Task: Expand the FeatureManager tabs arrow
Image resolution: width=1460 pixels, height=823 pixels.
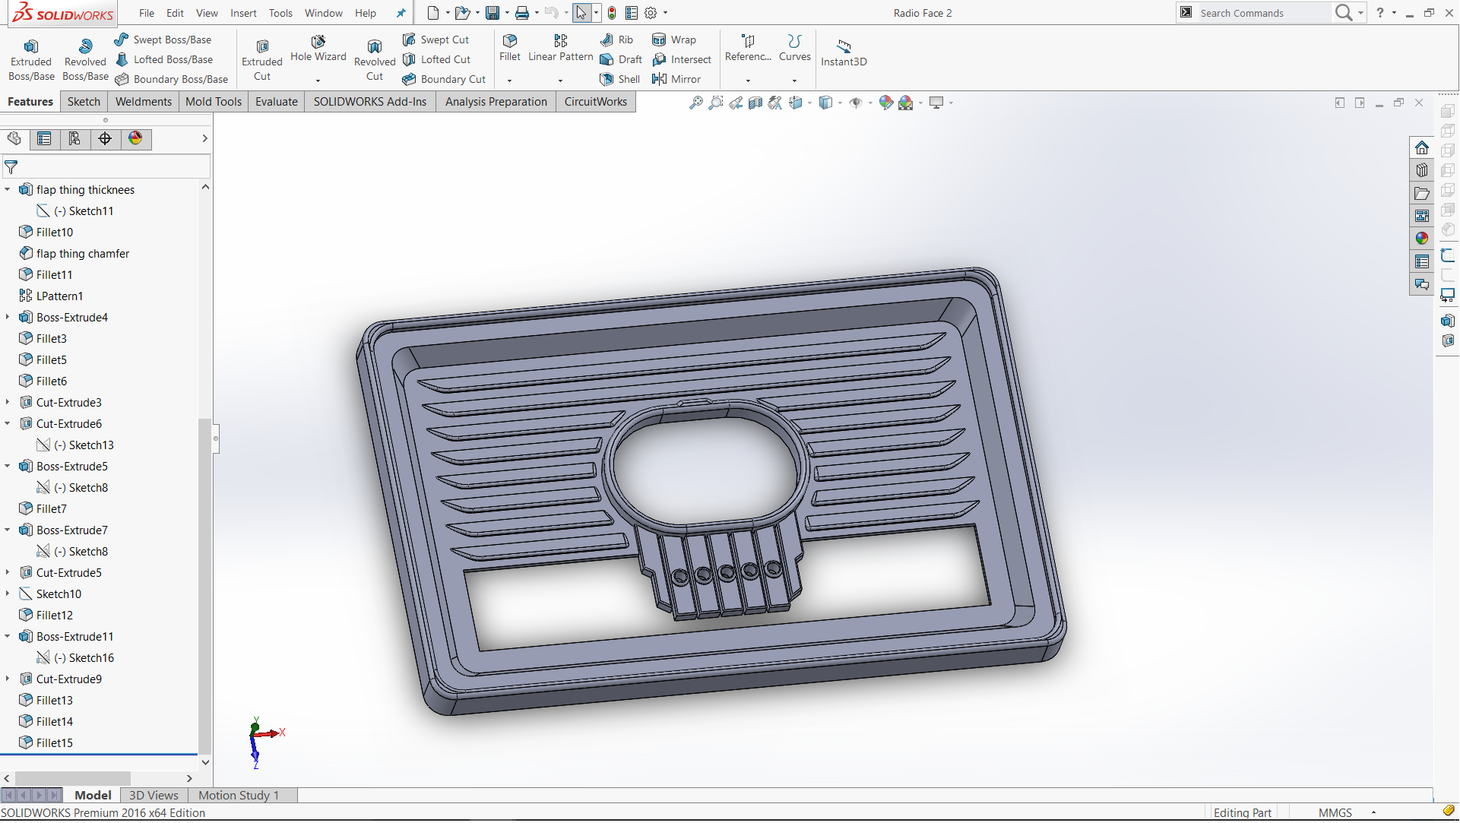Action: 204,138
